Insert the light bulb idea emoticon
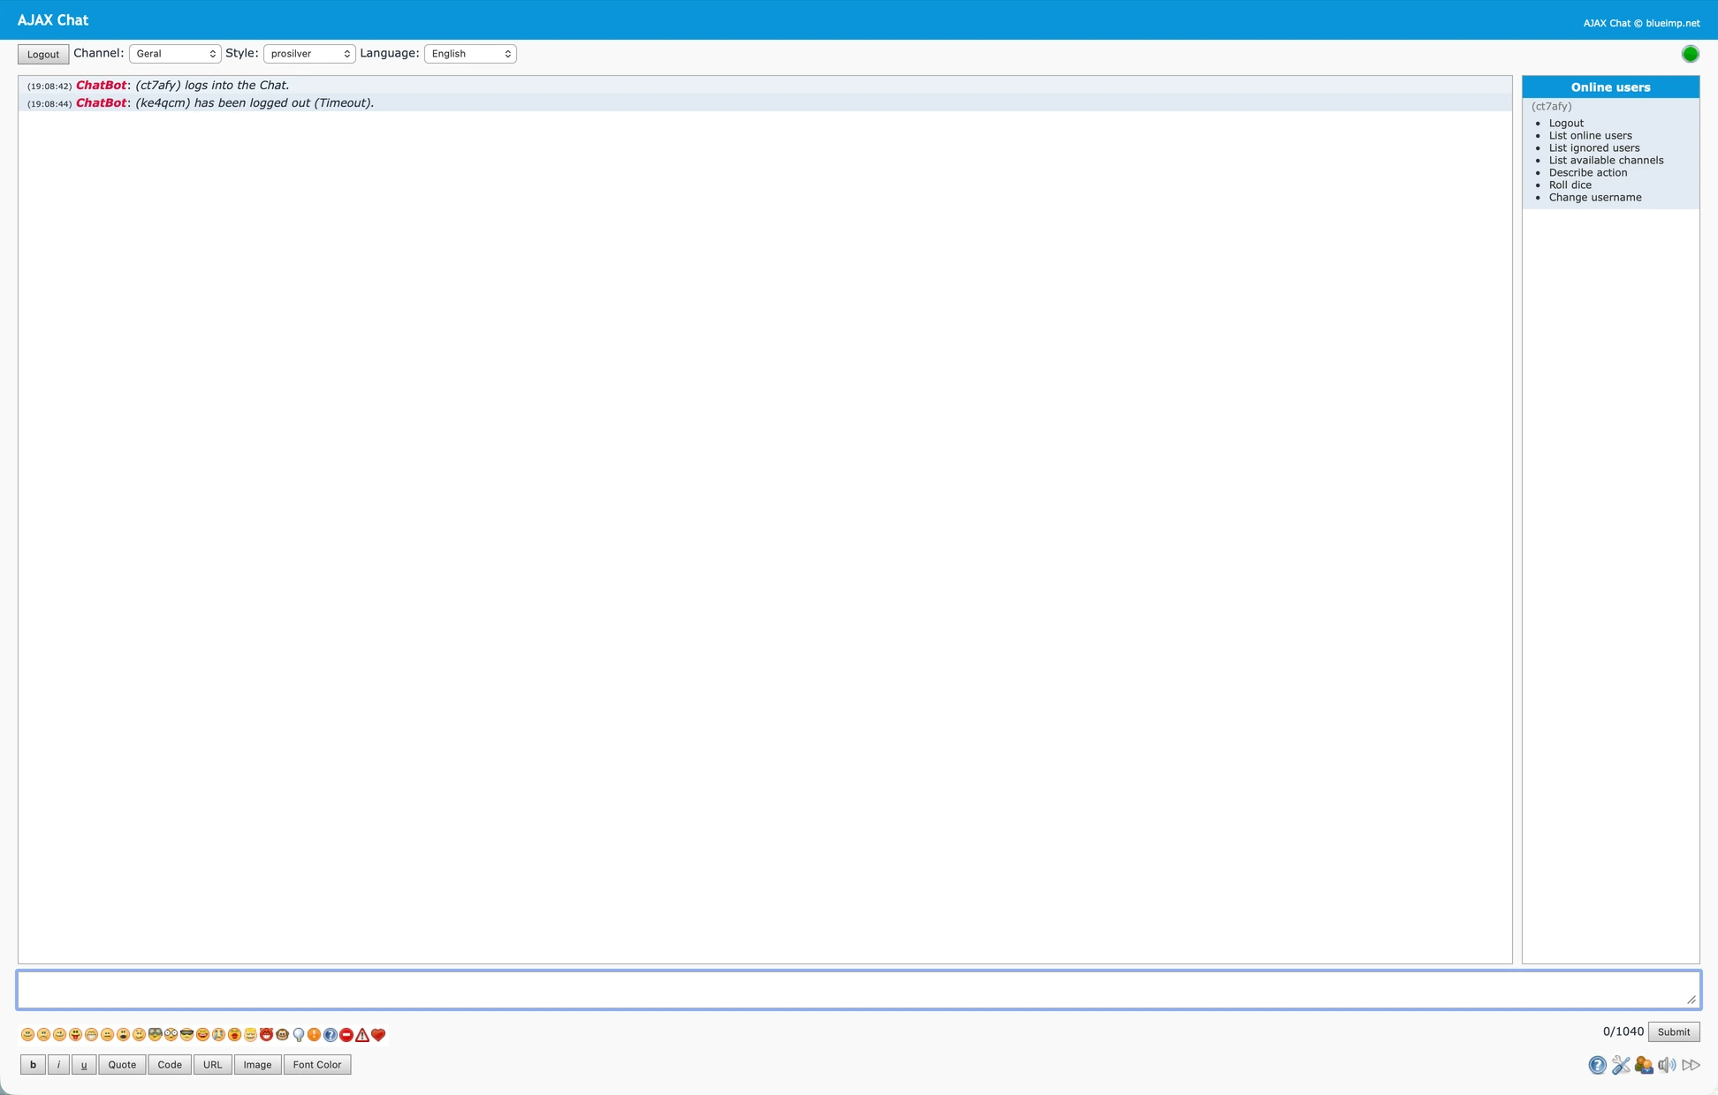Screen dimensions: 1718x1095 299,1035
